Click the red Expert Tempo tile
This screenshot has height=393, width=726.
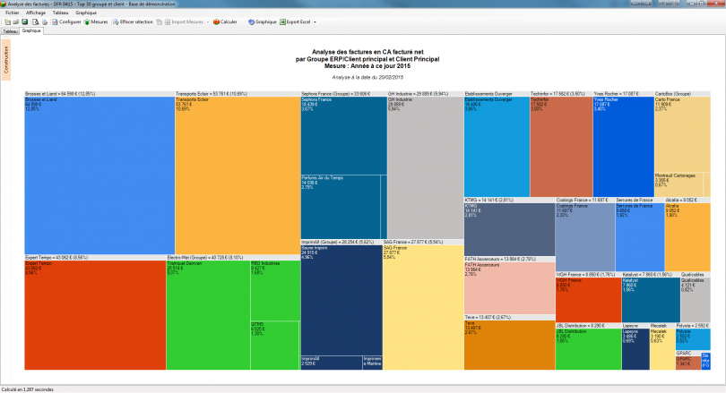pos(95,315)
